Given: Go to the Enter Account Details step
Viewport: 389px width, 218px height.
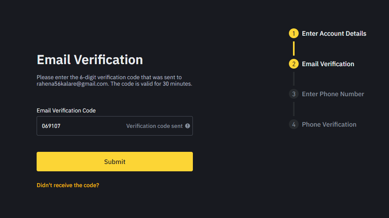Looking at the screenshot, I should coord(334,33).
